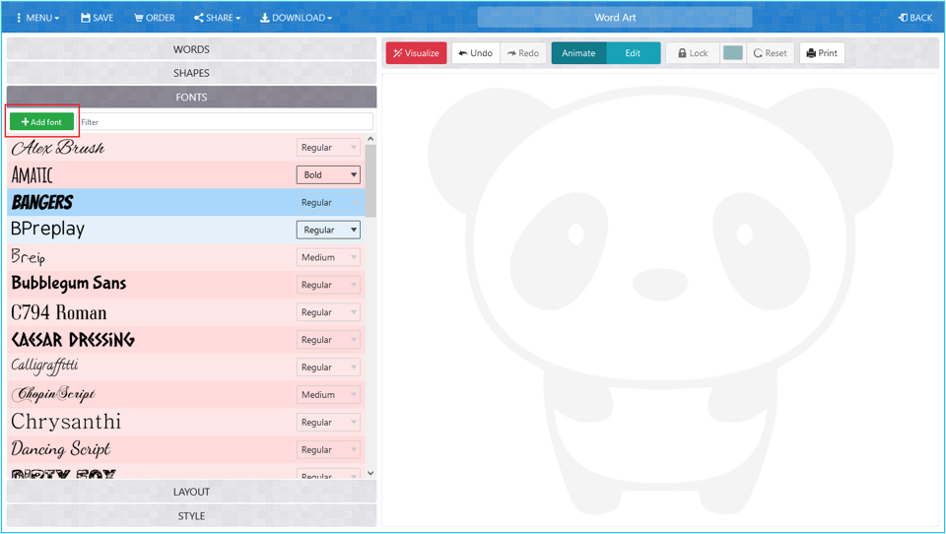946x534 pixels.
Task: Click the green Add font button
Action: click(x=41, y=122)
